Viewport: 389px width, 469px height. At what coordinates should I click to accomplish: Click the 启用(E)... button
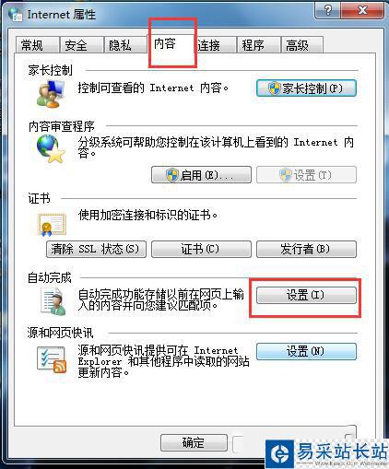pos(201,175)
